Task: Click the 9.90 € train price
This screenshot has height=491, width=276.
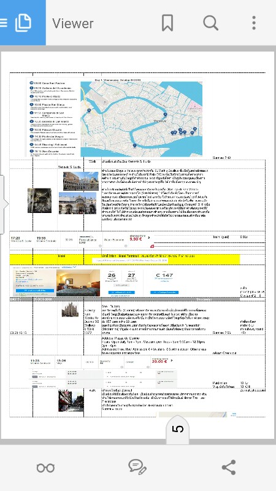Action: (x=136, y=239)
